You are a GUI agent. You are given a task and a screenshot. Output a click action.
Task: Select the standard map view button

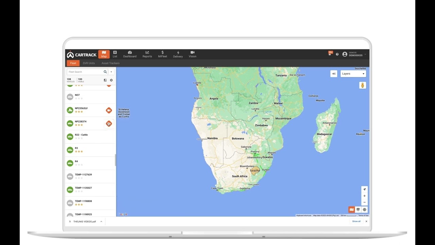click(x=352, y=210)
